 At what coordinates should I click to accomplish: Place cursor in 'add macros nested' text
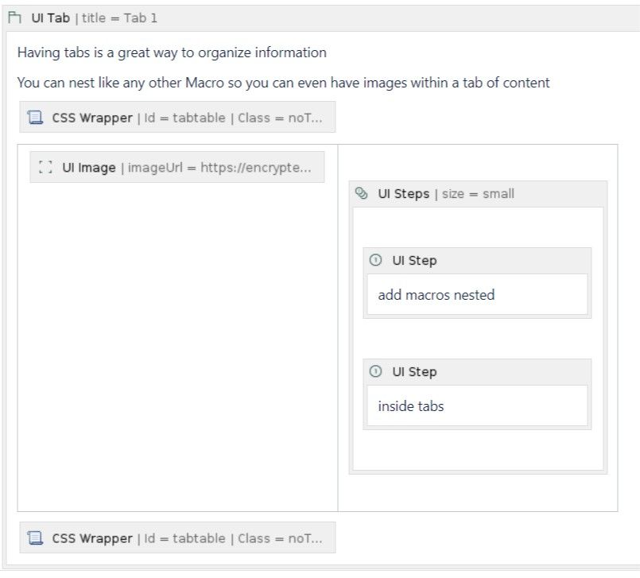[x=436, y=295]
